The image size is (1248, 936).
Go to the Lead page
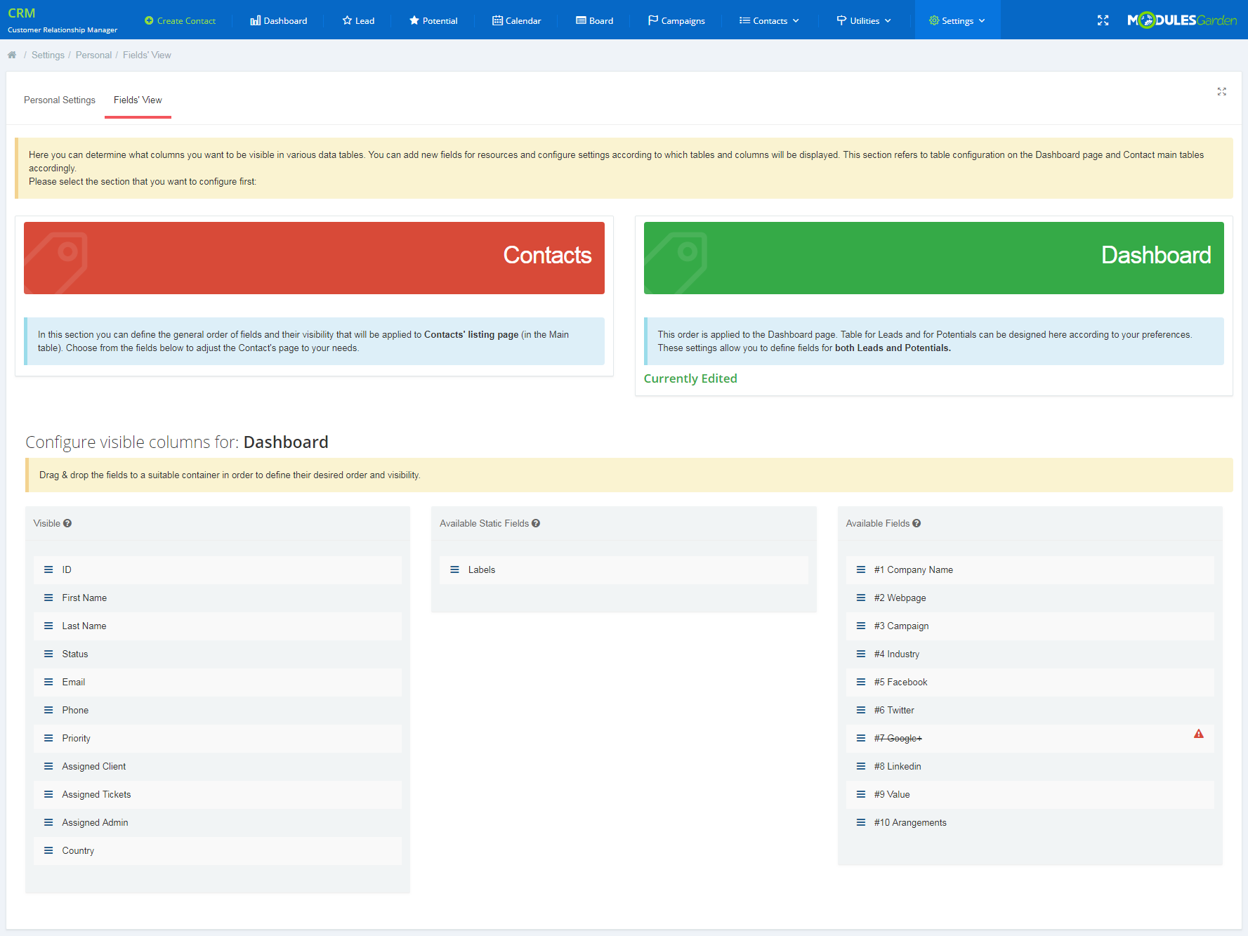pyautogui.click(x=358, y=20)
